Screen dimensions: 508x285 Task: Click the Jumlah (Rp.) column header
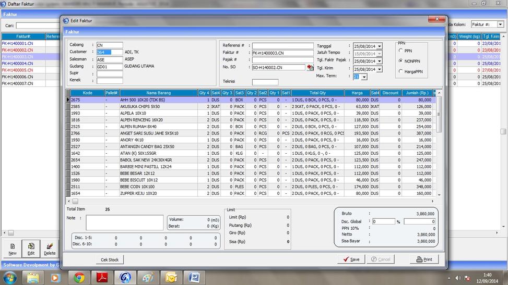point(417,93)
